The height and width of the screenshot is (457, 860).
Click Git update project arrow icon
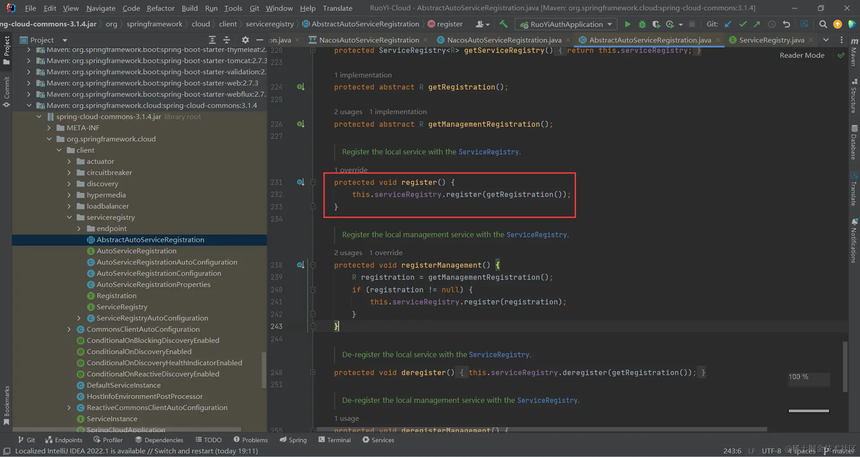pyautogui.click(x=728, y=24)
